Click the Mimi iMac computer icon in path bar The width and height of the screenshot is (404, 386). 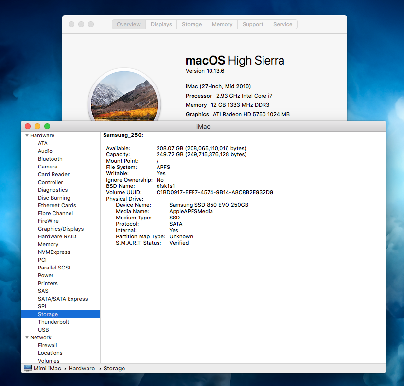pyautogui.click(x=28, y=368)
